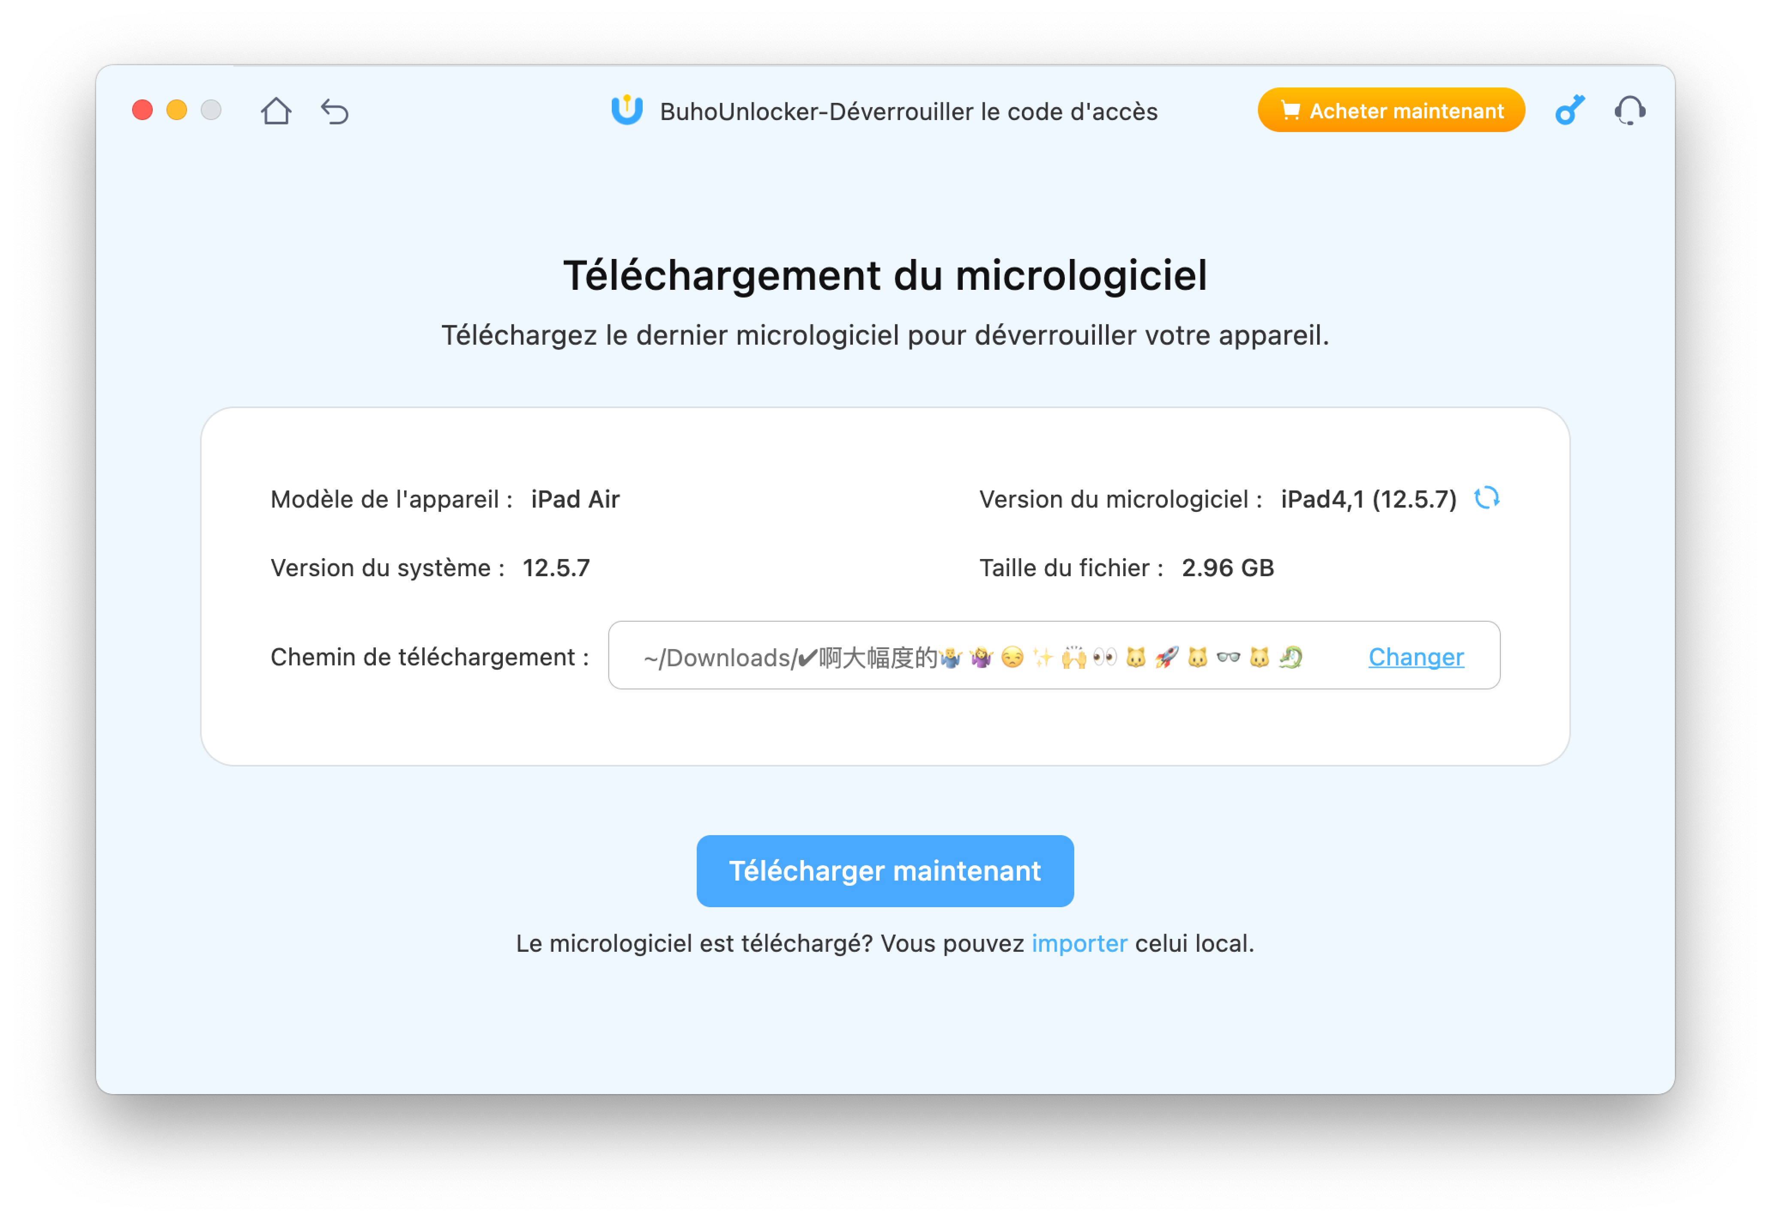Click Télécharger maintenant button
Viewport: 1771px width, 1221px height.
click(x=885, y=871)
